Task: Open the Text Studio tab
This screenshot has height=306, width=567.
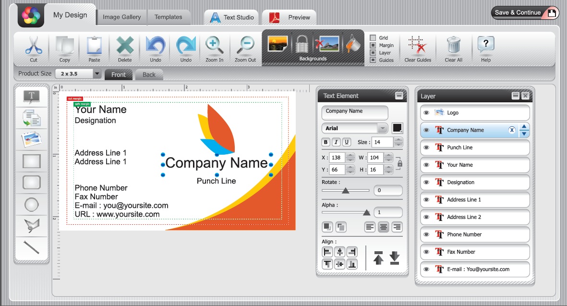Action: coord(231,16)
